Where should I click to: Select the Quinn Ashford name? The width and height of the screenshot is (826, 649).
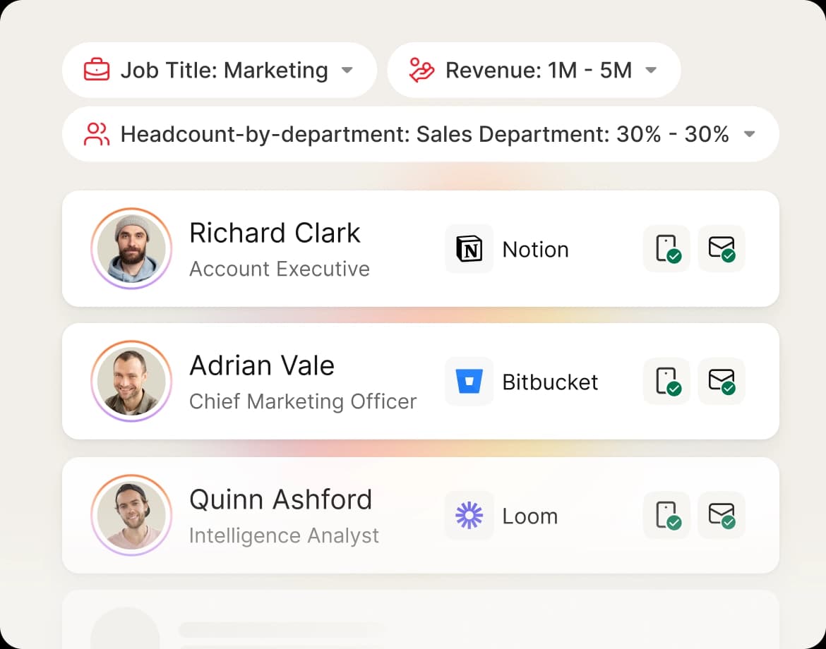click(x=280, y=499)
